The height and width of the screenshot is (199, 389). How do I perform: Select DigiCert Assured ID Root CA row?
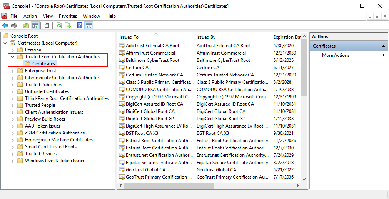click(210, 104)
